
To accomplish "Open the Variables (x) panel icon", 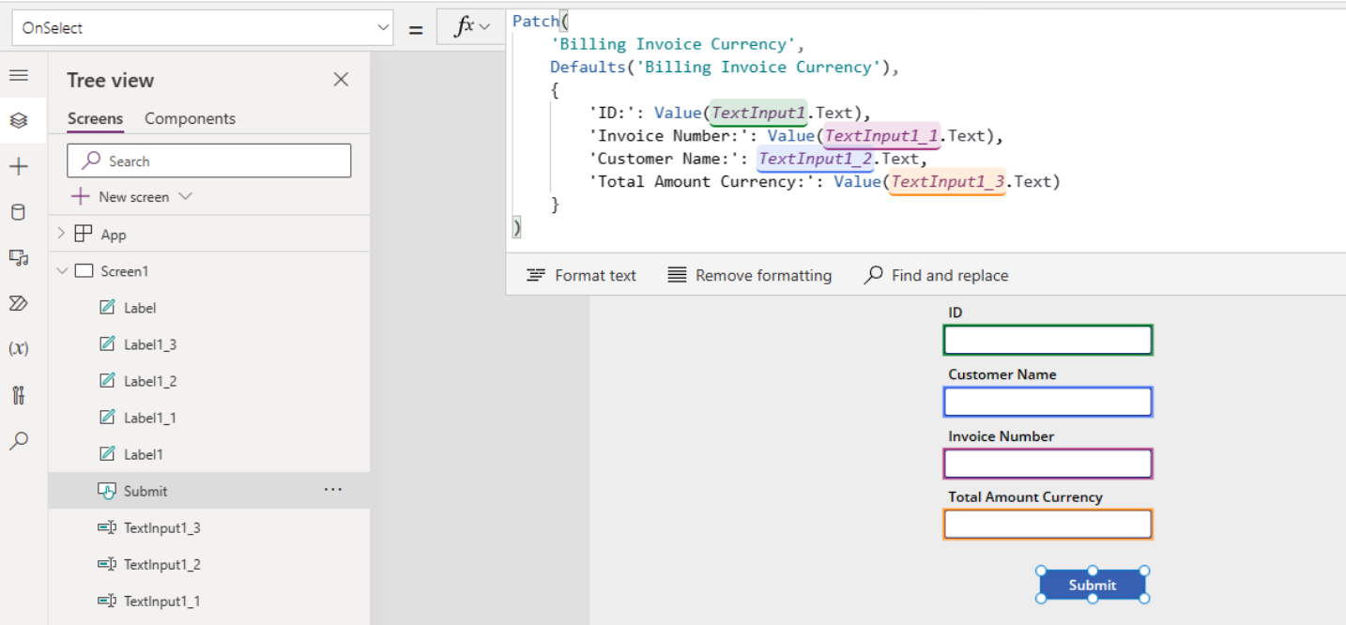I will 18,348.
